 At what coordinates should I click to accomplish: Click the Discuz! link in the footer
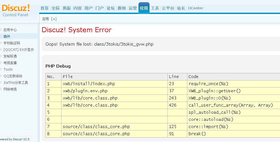pos(18,139)
